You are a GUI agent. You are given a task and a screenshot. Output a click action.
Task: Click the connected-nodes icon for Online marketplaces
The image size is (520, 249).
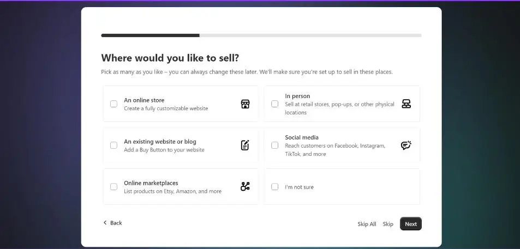[x=245, y=186]
